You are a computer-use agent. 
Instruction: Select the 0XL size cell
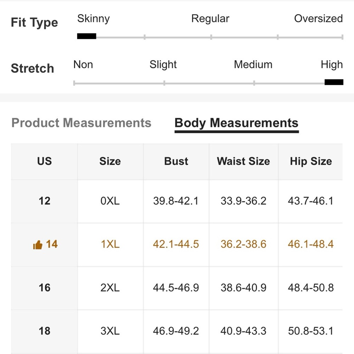[110, 201]
